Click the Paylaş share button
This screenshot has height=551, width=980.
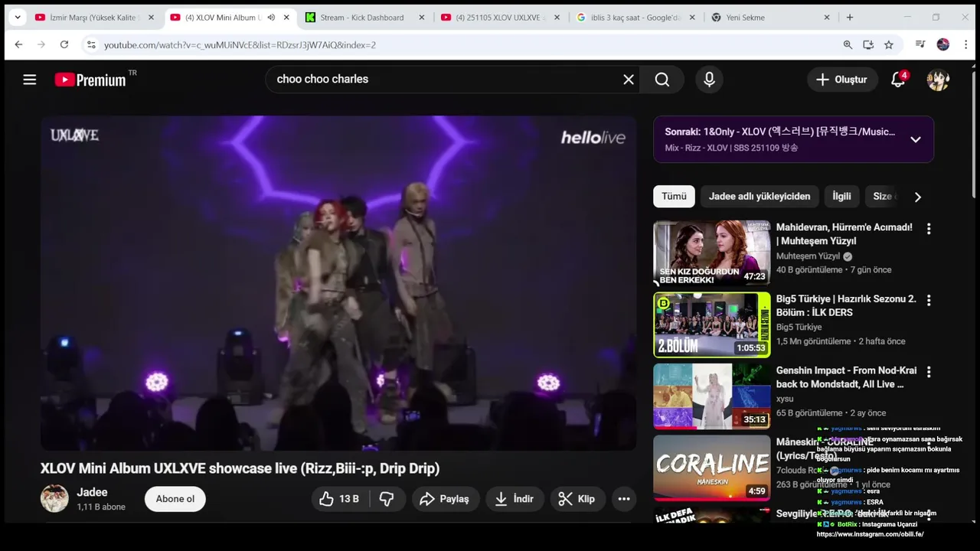(x=445, y=499)
